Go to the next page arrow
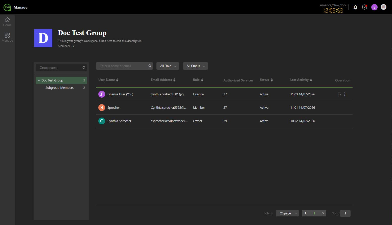This screenshot has width=392, height=225. click(323, 213)
